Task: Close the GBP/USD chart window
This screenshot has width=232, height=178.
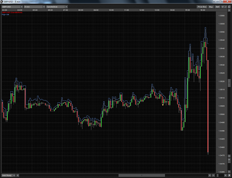Action: [x=227, y=1]
